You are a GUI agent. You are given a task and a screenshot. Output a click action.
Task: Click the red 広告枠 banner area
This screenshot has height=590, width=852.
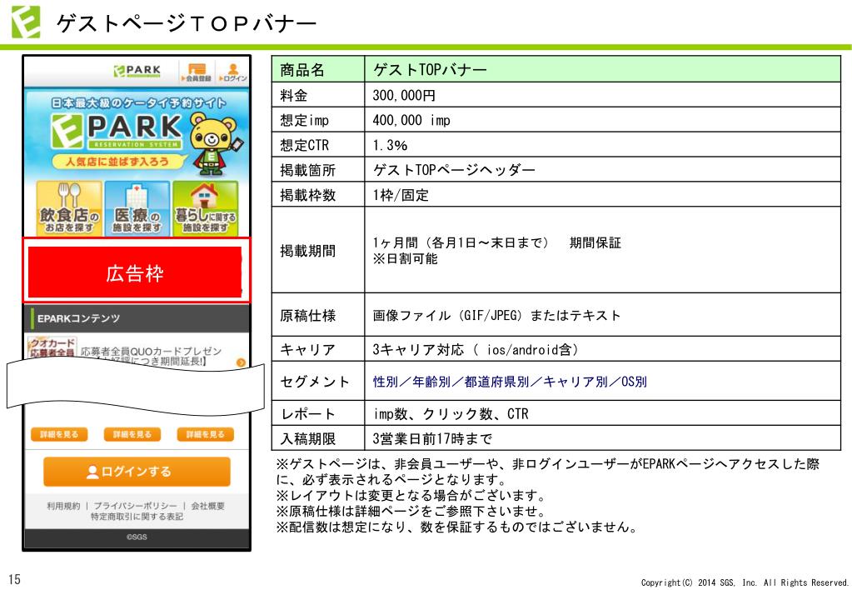pyautogui.click(x=135, y=272)
